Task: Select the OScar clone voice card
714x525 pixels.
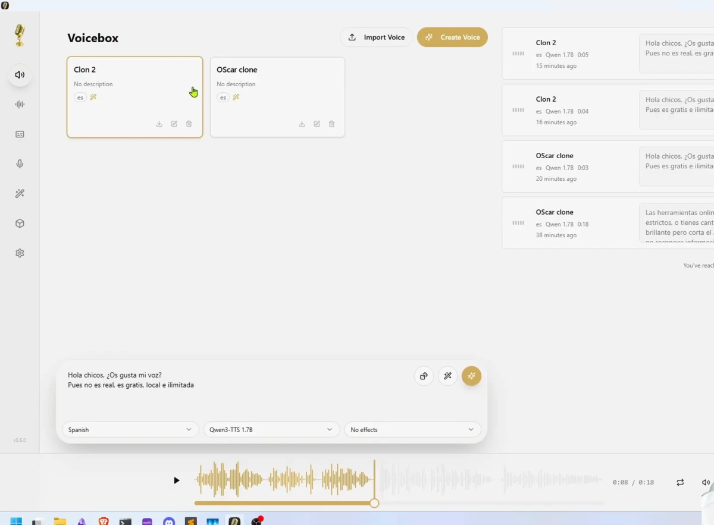Action: pyautogui.click(x=277, y=97)
